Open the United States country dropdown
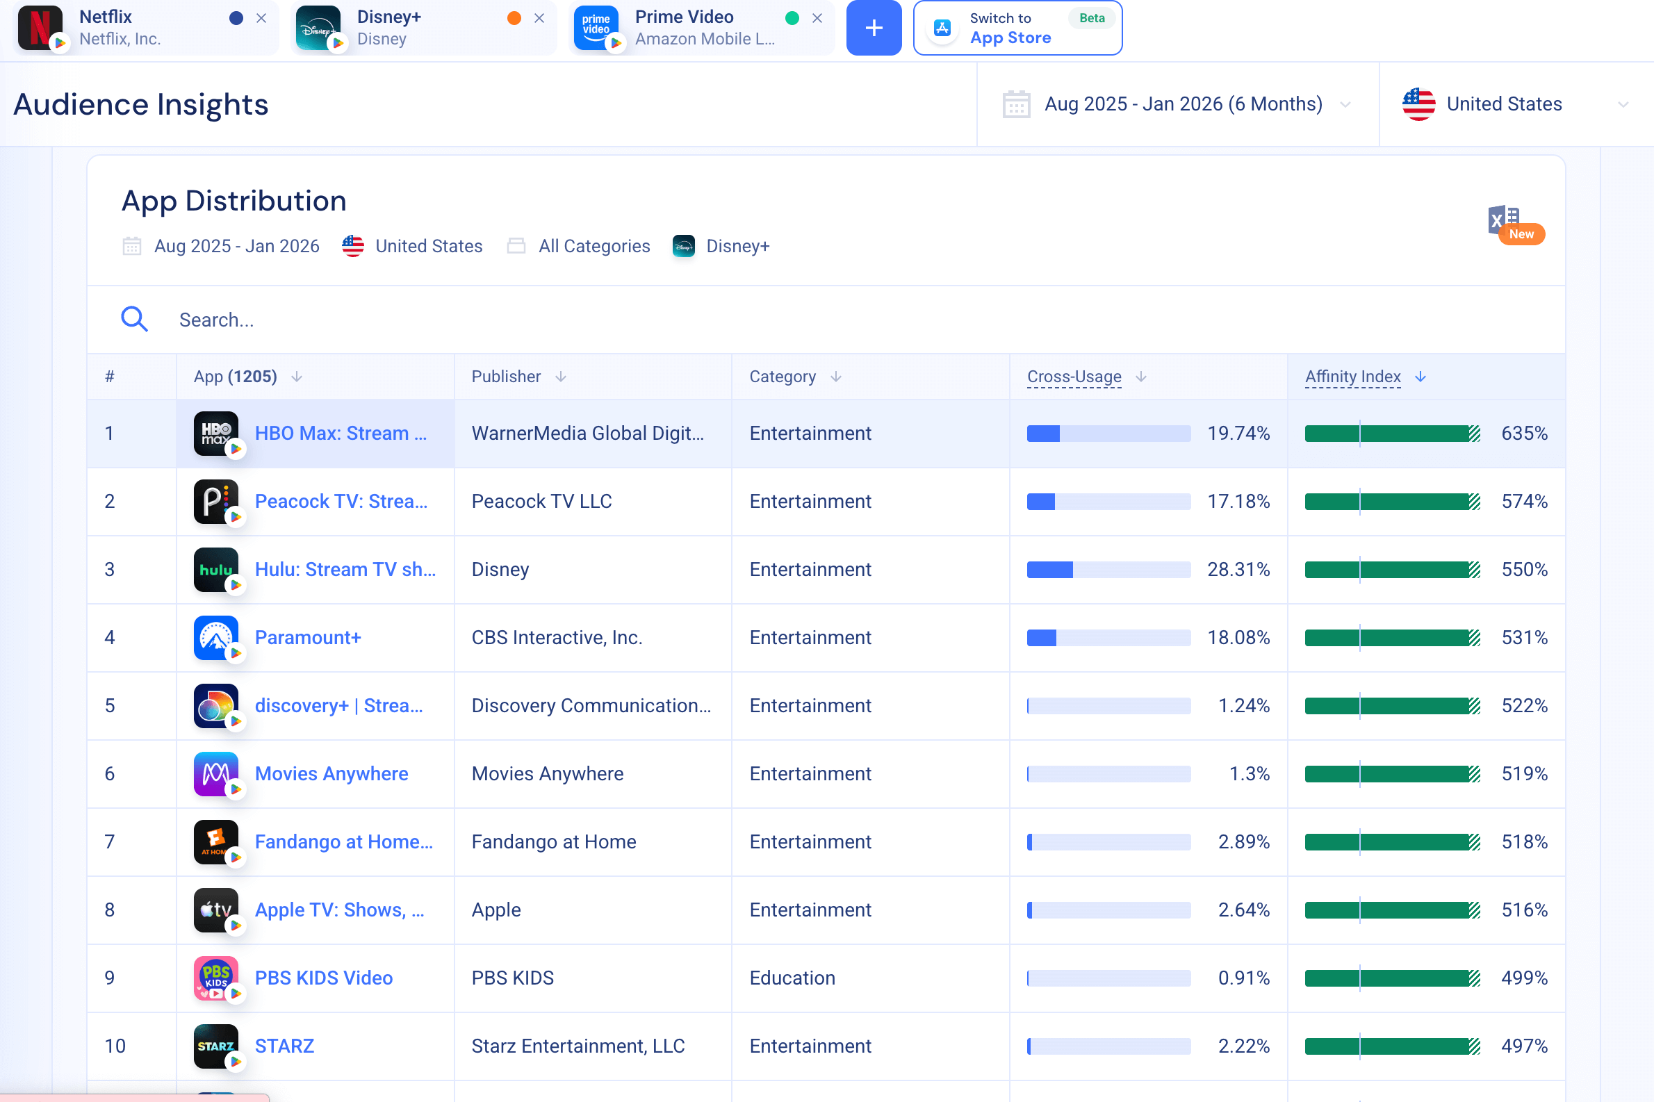The width and height of the screenshot is (1654, 1102). 1516,104
